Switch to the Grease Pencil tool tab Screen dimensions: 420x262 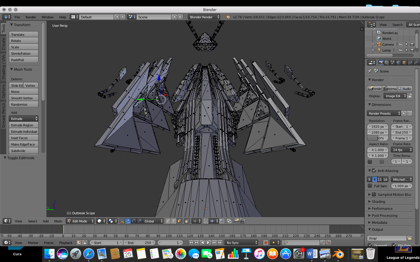(3, 115)
